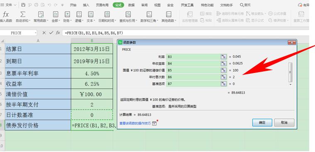Switch to the 审阅 tab
This screenshot has height=152, width=315.
144,5
